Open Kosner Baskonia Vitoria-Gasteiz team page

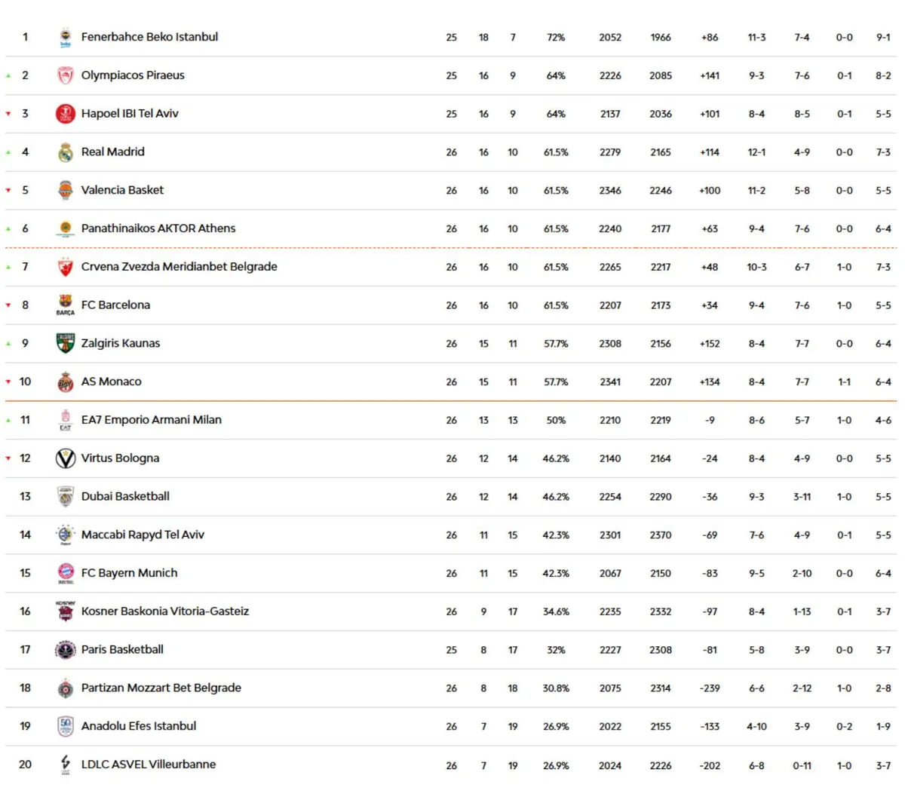(x=164, y=611)
